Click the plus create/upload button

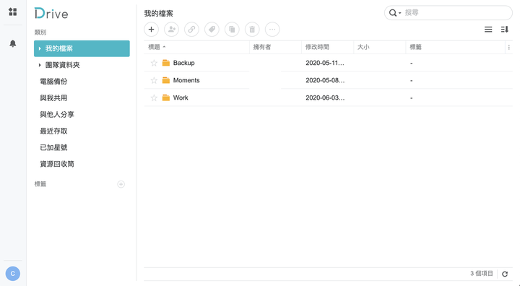click(x=151, y=30)
